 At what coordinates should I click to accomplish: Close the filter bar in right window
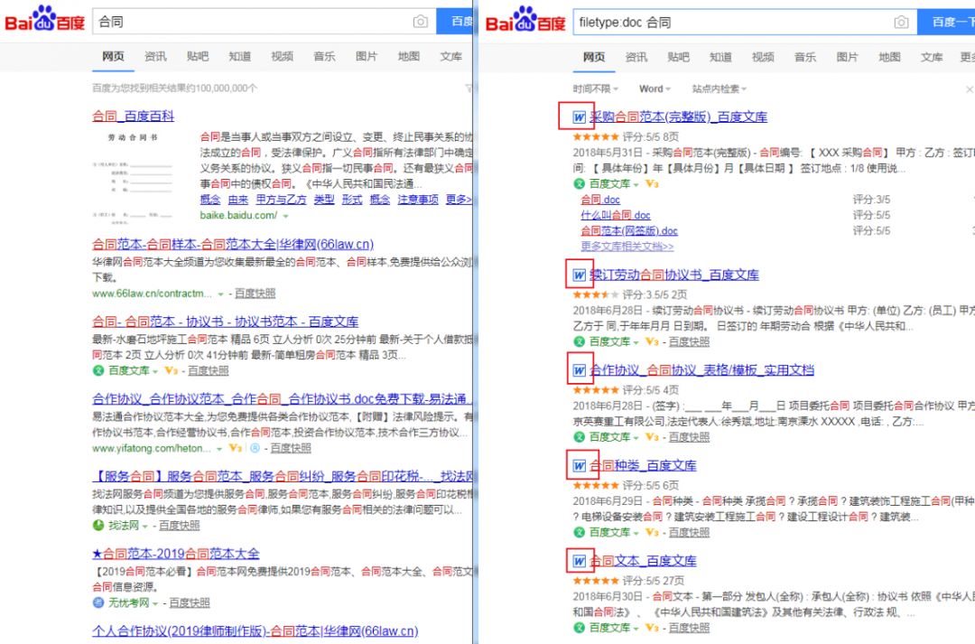970,89
